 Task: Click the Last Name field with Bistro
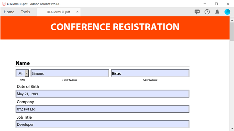(x=150, y=73)
